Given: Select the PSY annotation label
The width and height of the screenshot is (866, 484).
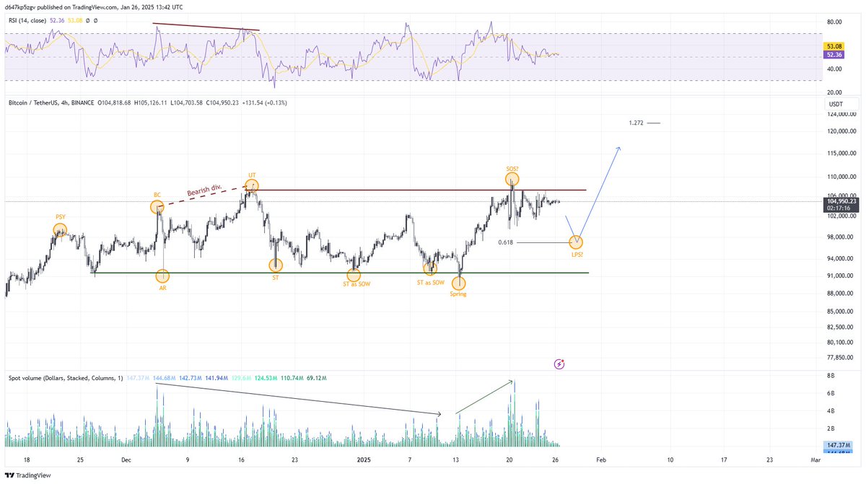Looking at the screenshot, I should pos(61,216).
